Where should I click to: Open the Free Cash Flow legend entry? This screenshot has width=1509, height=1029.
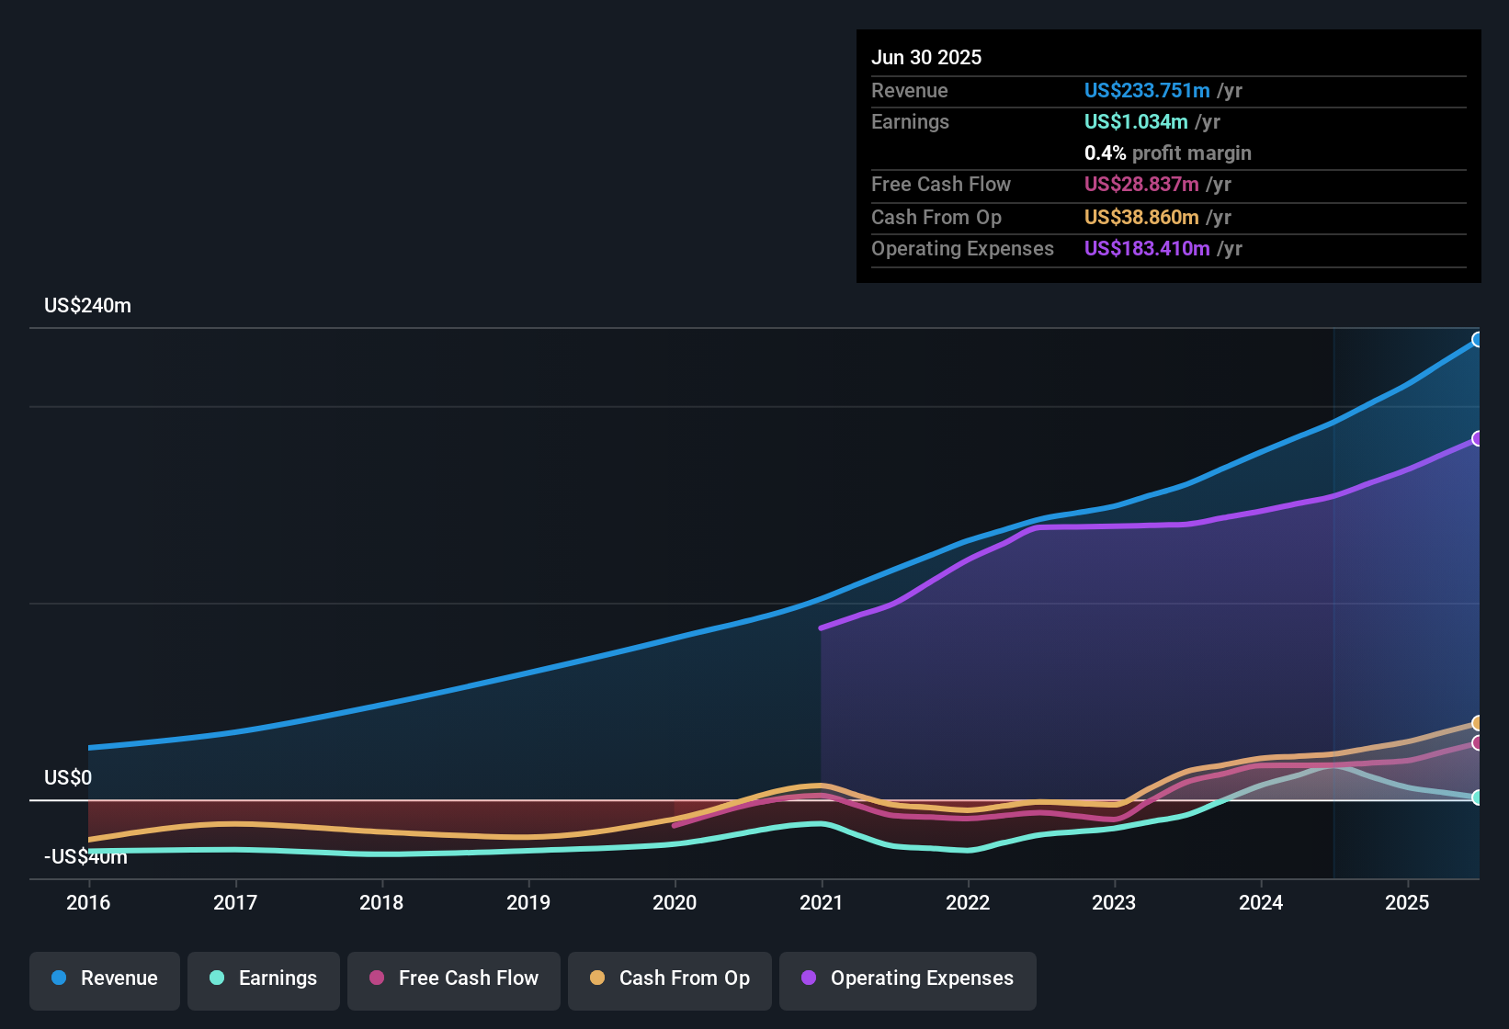pyautogui.click(x=453, y=978)
